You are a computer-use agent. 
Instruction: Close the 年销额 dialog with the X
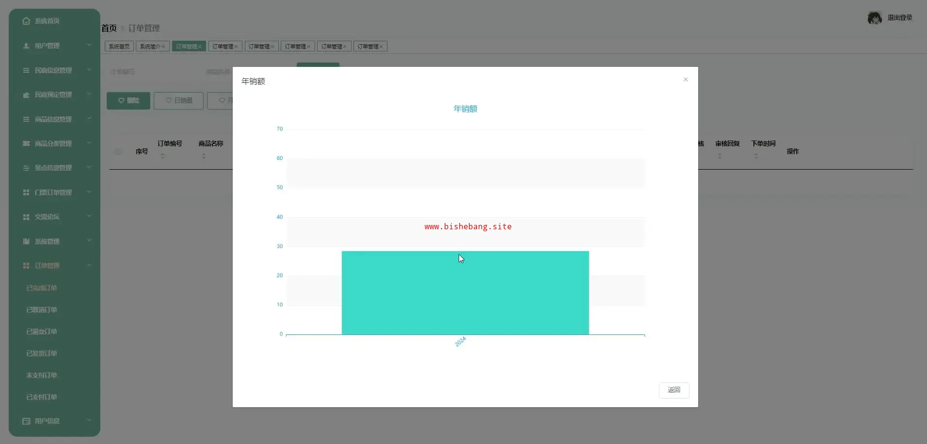686,79
